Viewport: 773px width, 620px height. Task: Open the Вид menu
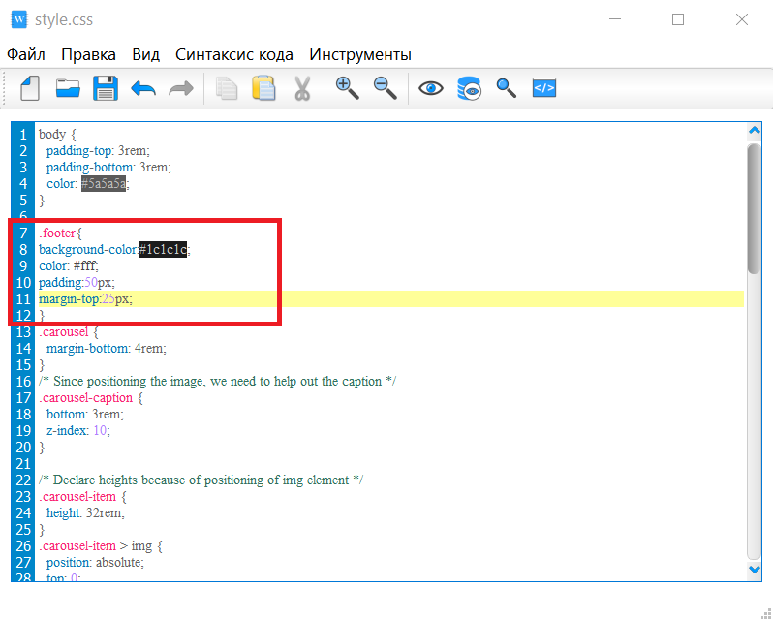click(146, 54)
